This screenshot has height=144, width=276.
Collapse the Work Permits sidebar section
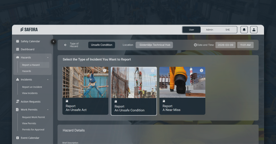coord(48,110)
